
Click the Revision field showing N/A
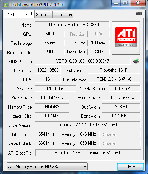pos(99,34)
